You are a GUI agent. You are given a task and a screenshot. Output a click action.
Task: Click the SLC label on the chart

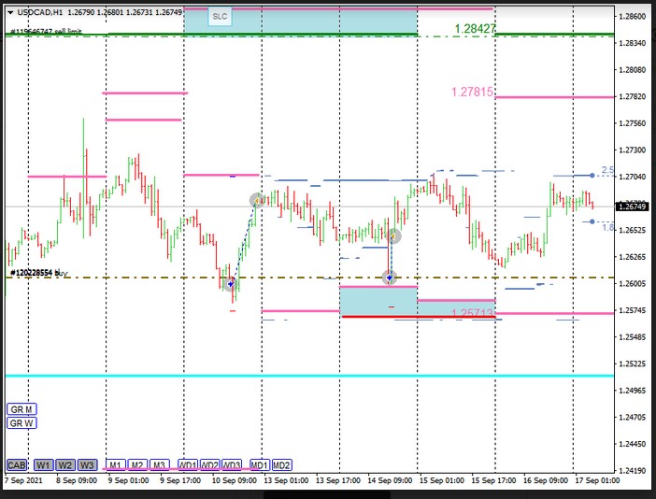click(x=220, y=17)
